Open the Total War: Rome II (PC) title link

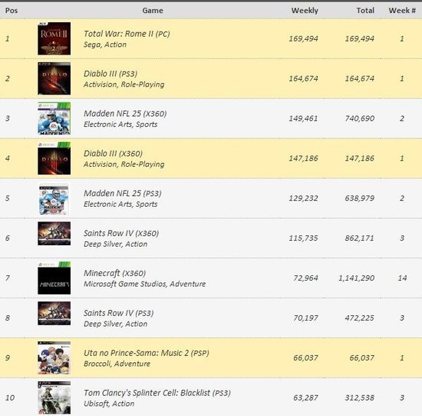tap(127, 34)
